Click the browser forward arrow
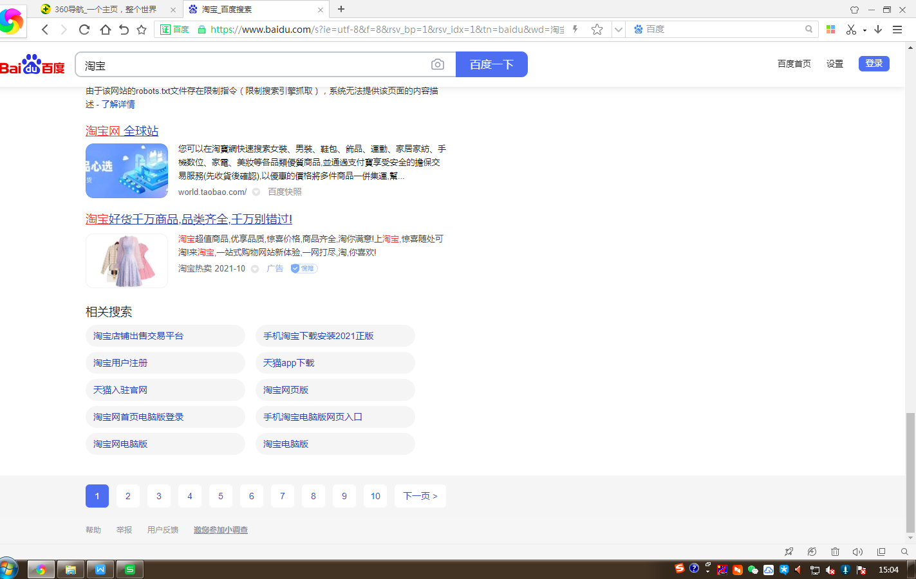The image size is (916, 579). pos(63,30)
